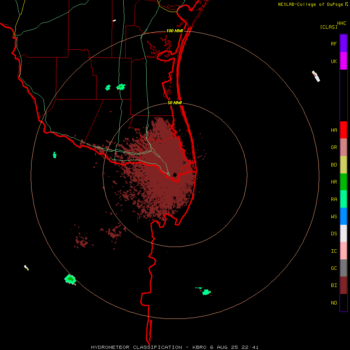This screenshot has width=350, height=350.
Task: Click the DS white legend swatch
Action: [x=343, y=233]
